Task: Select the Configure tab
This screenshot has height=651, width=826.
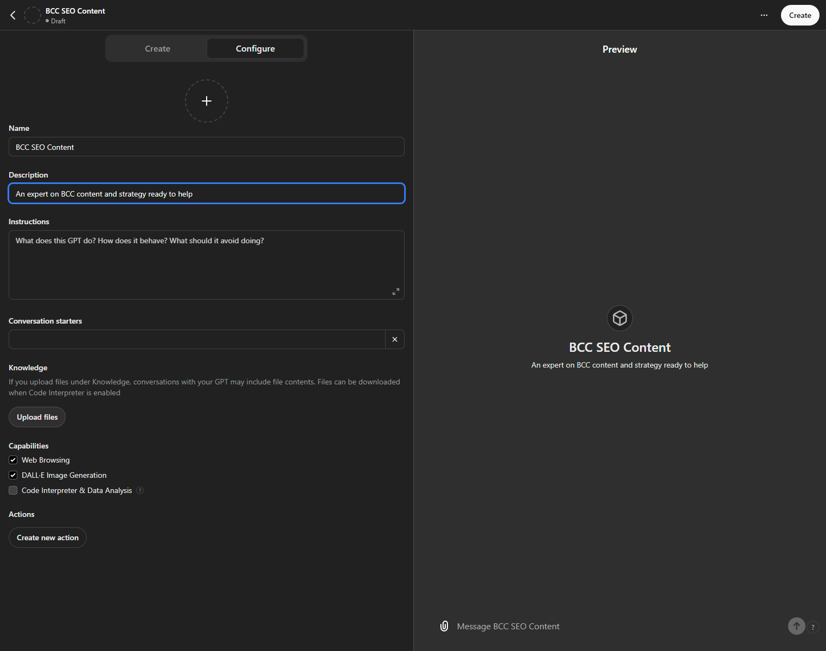Action: click(255, 48)
